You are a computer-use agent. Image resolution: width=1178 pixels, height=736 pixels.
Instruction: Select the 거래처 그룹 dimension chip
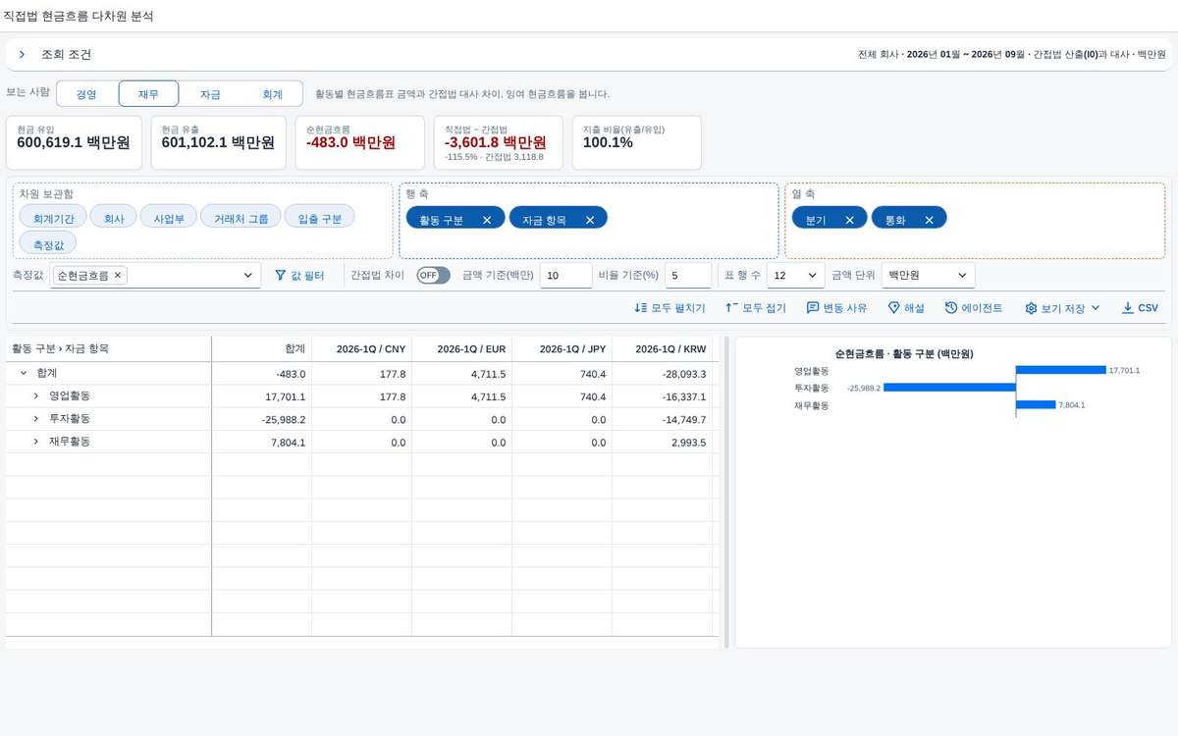click(241, 218)
